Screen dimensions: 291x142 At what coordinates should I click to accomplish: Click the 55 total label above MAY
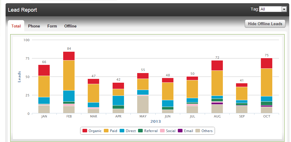point(143,70)
